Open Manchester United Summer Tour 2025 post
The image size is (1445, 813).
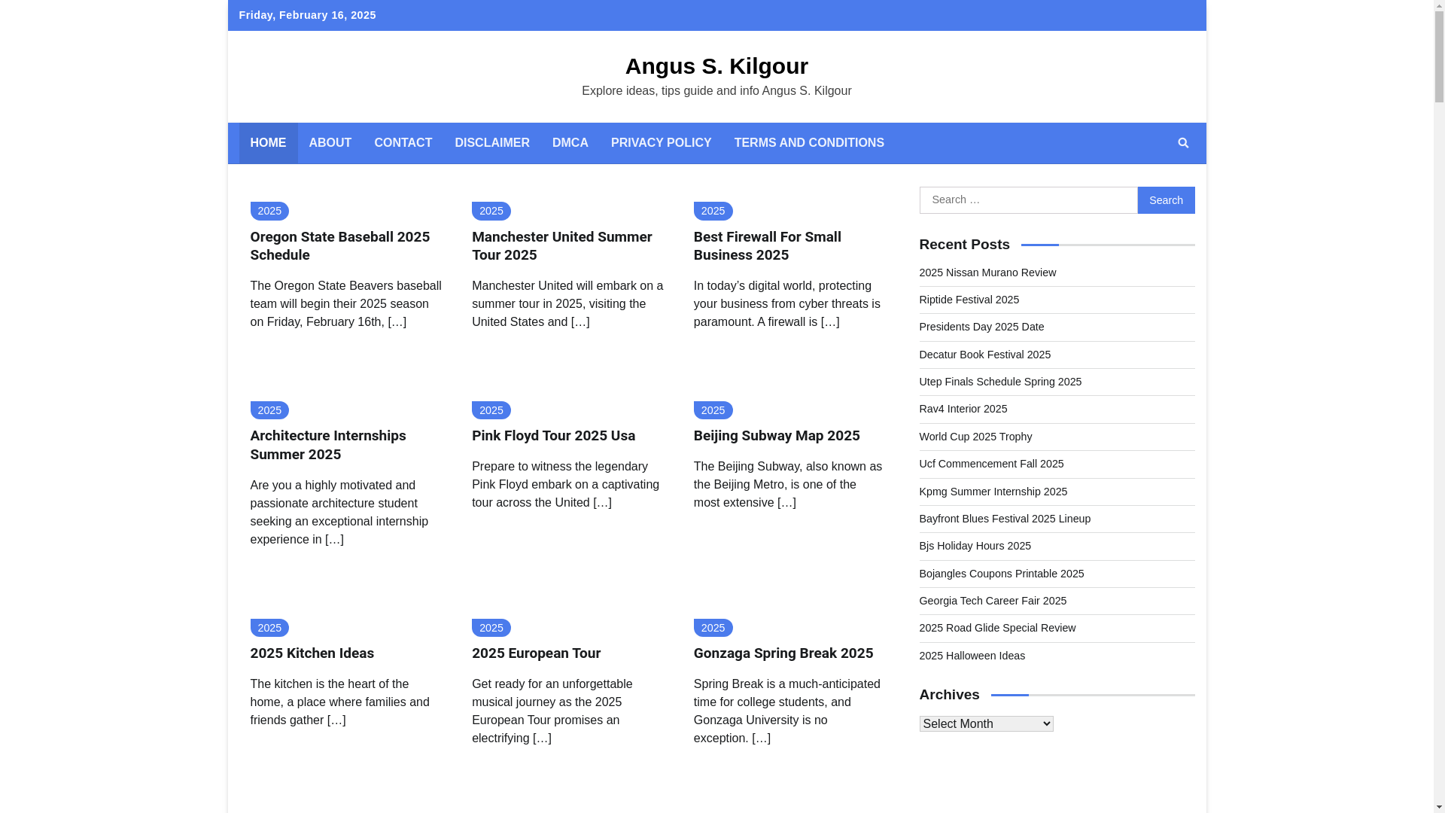pyautogui.click(x=561, y=245)
